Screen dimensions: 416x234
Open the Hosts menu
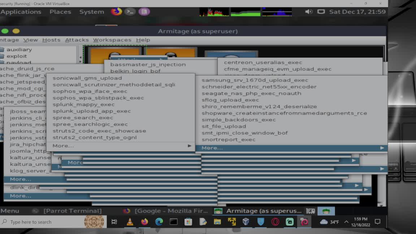coord(51,40)
